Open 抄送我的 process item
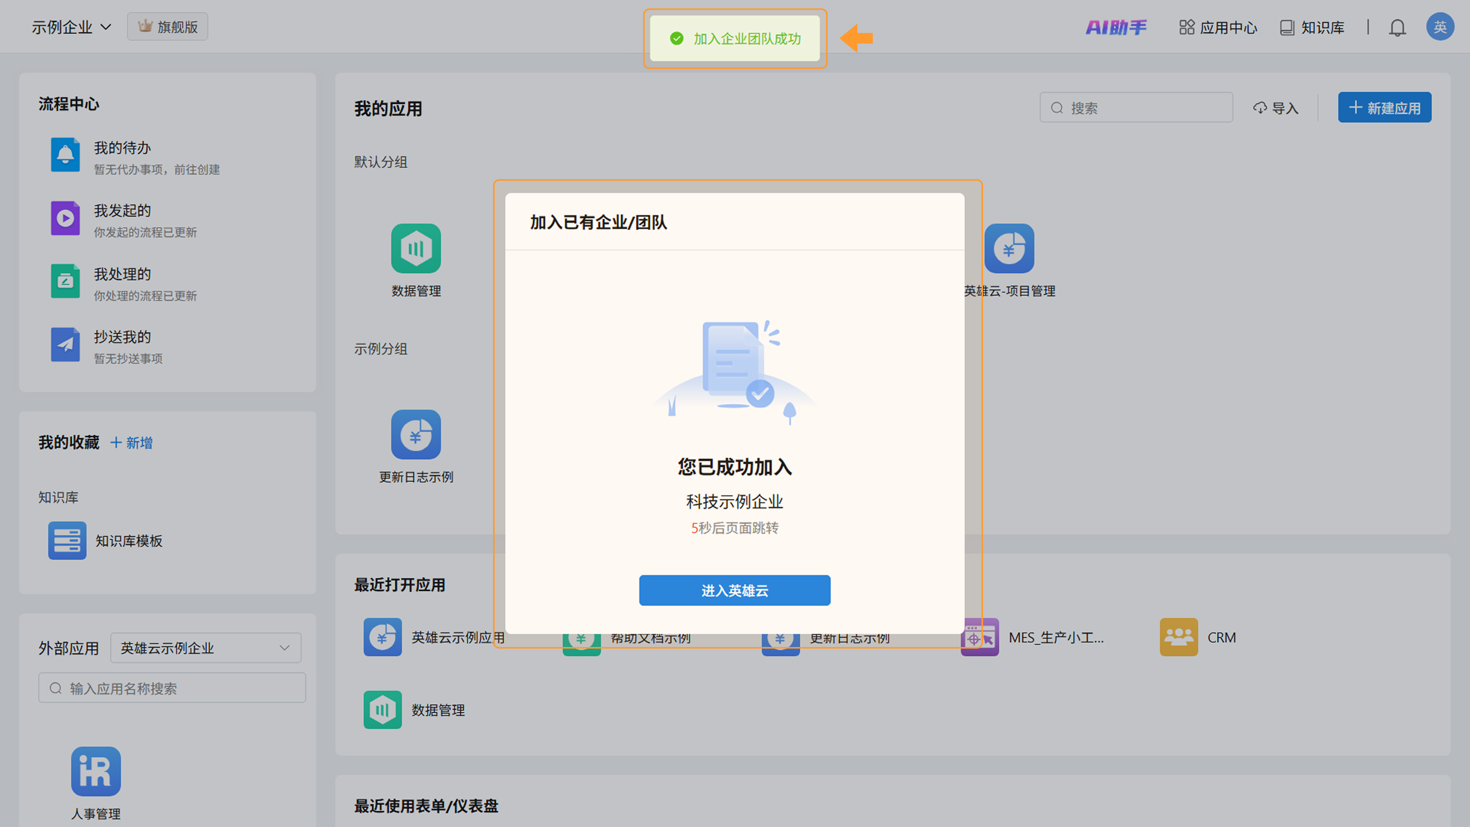Image resolution: width=1470 pixels, height=827 pixels. (122, 337)
